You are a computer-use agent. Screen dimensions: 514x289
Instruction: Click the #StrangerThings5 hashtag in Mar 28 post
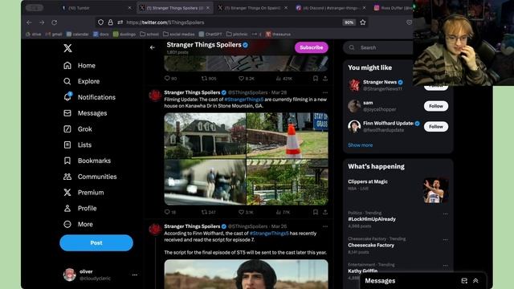244,100
